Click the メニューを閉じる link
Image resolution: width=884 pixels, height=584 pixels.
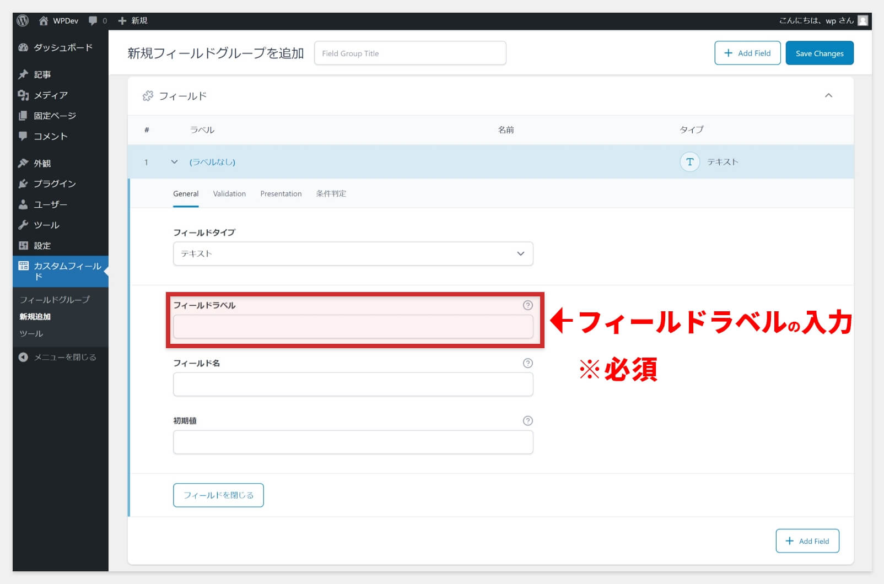coord(65,357)
